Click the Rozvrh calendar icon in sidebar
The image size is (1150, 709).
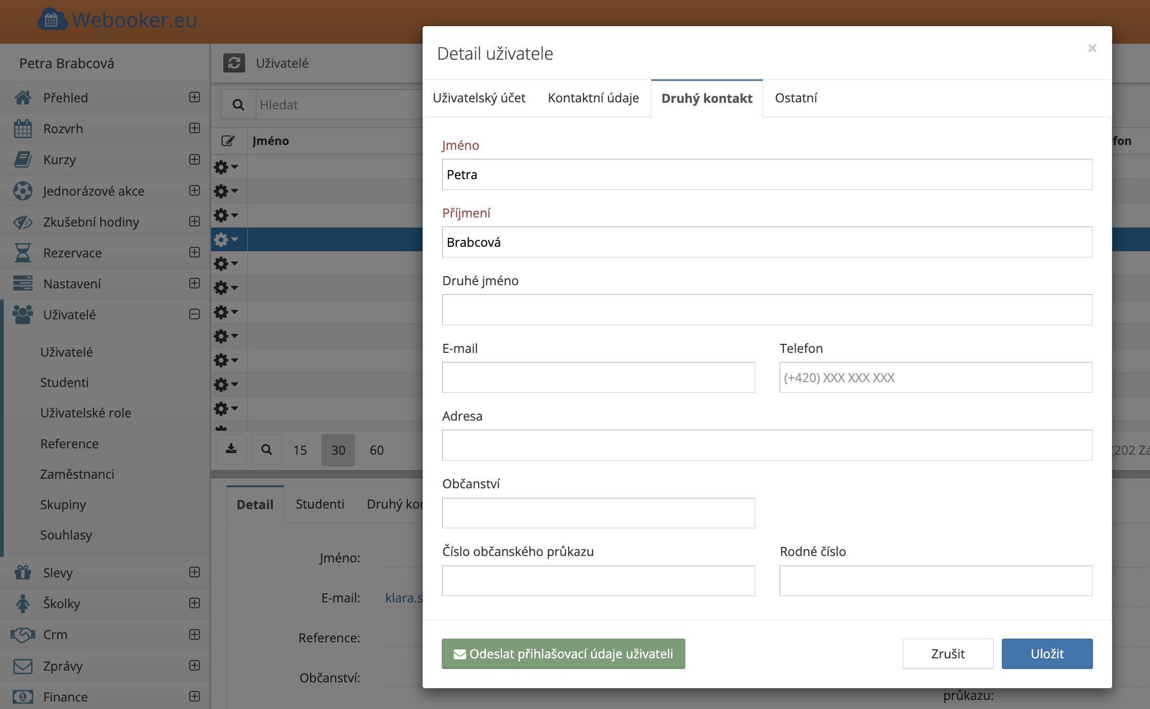click(22, 129)
